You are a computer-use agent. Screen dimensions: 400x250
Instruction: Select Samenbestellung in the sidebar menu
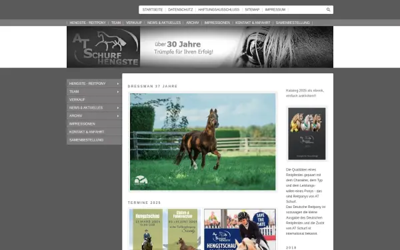[94, 140]
